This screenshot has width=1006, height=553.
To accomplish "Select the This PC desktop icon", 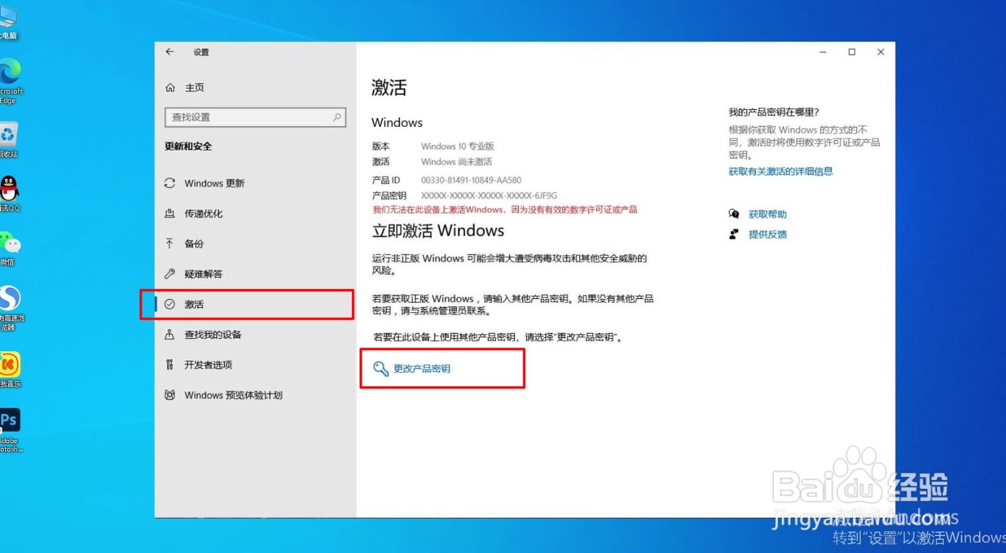I will [9, 23].
